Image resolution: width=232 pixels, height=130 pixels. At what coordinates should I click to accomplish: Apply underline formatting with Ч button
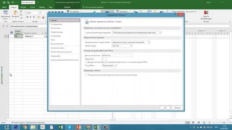[x=34, y=17]
